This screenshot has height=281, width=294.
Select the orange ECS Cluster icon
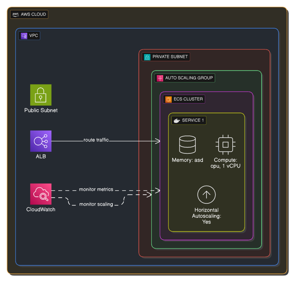coord(168,99)
